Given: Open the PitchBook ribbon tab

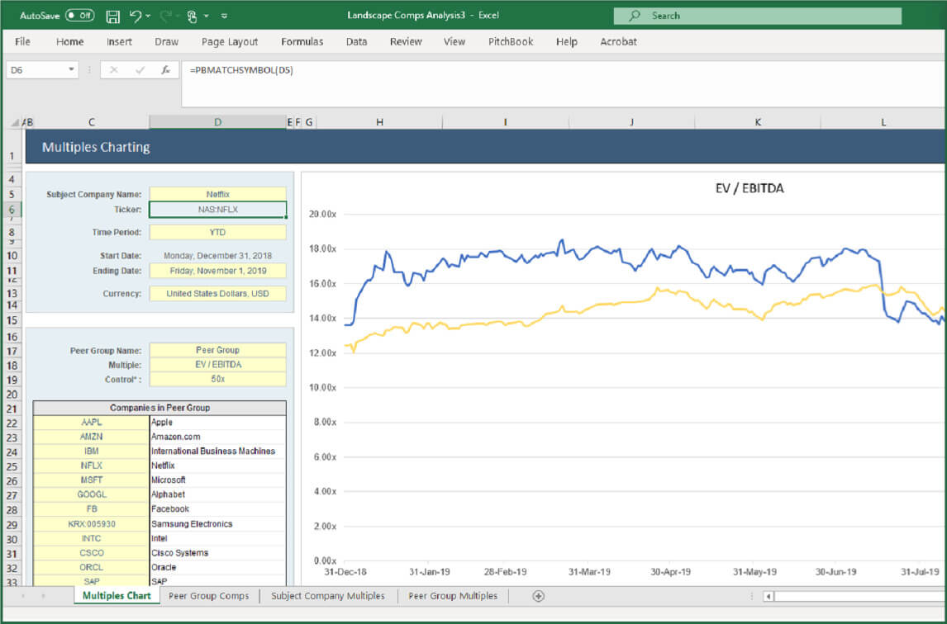Looking at the screenshot, I should pos(510,41).
